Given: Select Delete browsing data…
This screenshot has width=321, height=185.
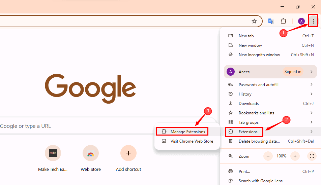Looking at the screenshot, I should (x=270, y=141).
